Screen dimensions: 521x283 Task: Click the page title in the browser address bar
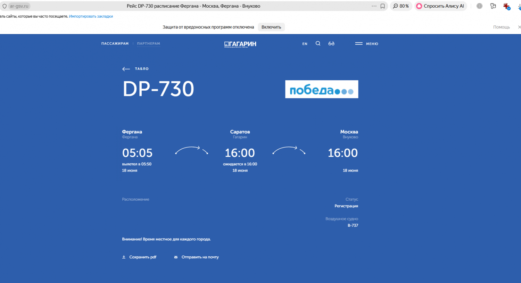click(x=193, y=6)
